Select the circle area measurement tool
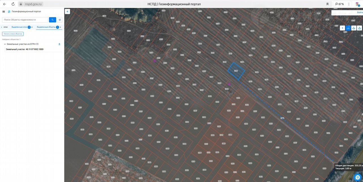 [359, 28]
